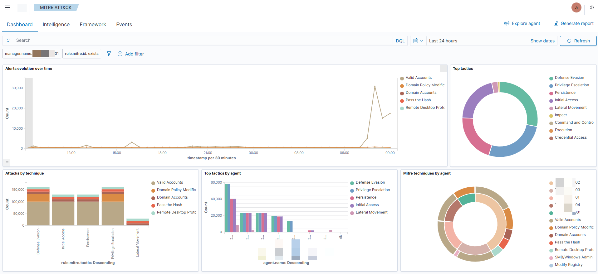The image size is (598, 274).
Task: Toggle Valid Accounts series in alerts legend
Action: click(x=419, y=78)
